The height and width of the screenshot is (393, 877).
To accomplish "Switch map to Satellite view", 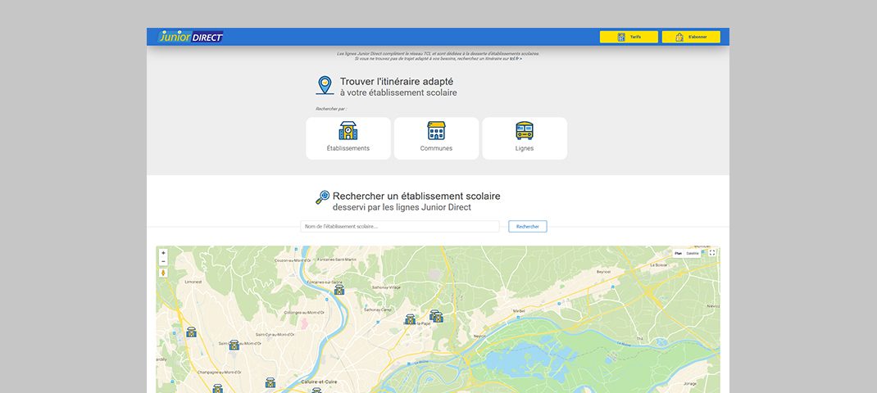I will (693, 253).
